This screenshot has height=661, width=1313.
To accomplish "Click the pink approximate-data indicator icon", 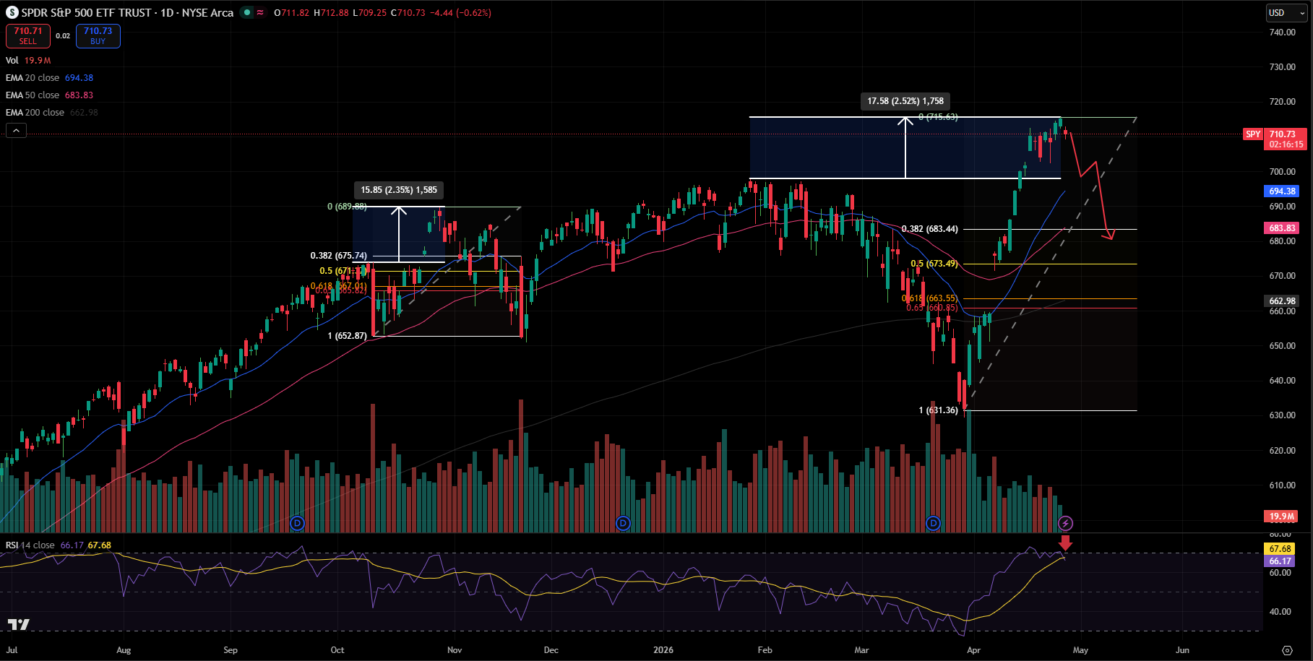I will (260, 12).
